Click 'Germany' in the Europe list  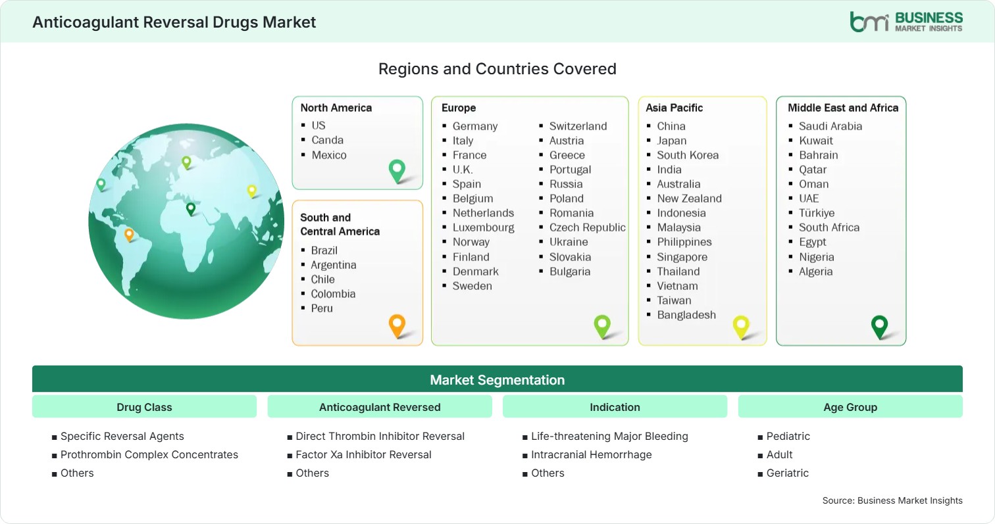click(x=475, y=126)
